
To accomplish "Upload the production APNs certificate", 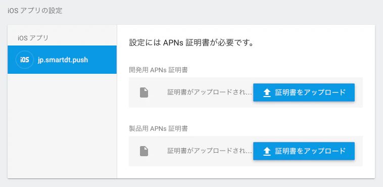I will [304, 151].
